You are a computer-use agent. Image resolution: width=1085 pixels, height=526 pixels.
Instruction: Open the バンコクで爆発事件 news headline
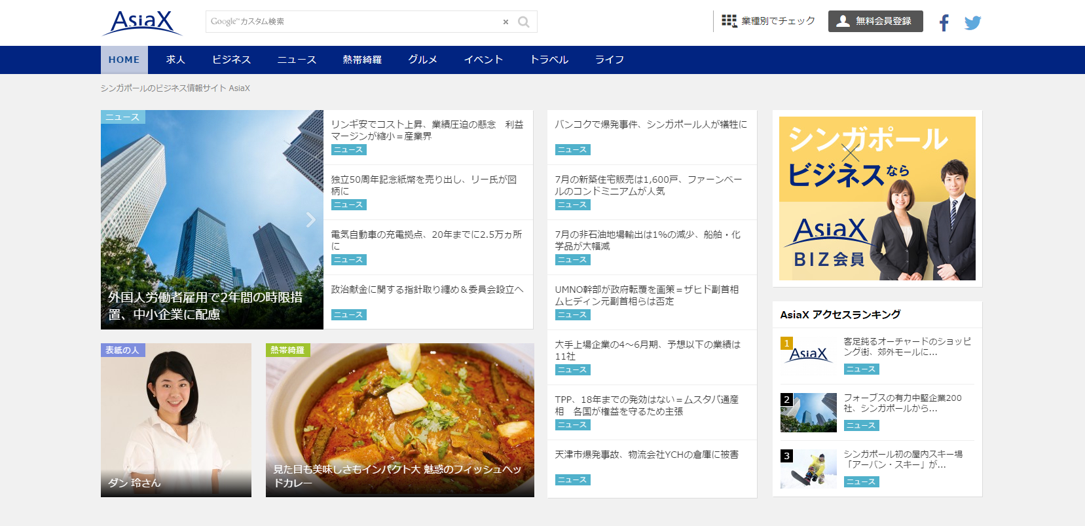pos(650,124)
